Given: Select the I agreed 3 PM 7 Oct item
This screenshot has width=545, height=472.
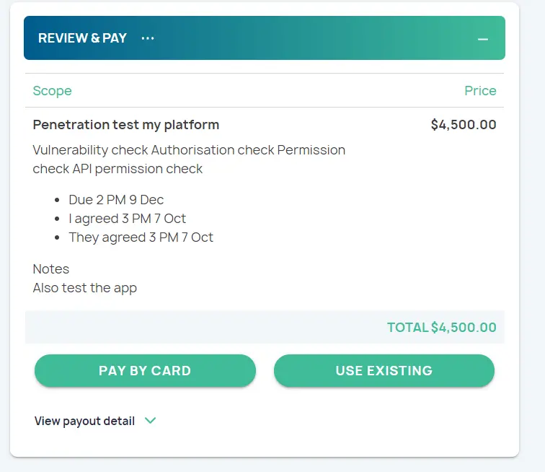Looking at the screenshot, I should pyautogui.click(x=127, y=219).
